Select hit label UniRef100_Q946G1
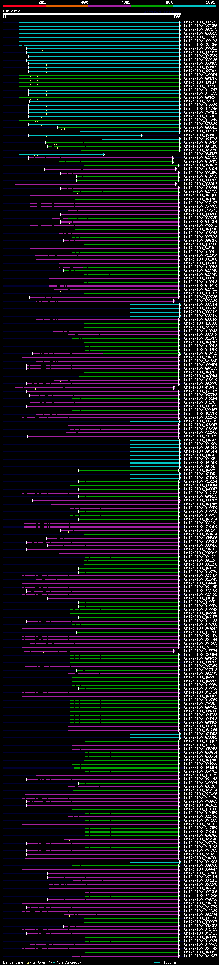The image size is (219, 965). pyautogui.click(x=201, y=440)
